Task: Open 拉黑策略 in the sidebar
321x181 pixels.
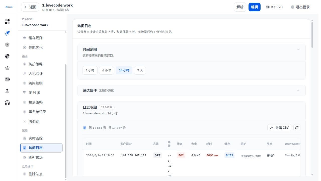Action: click(41, 102)
